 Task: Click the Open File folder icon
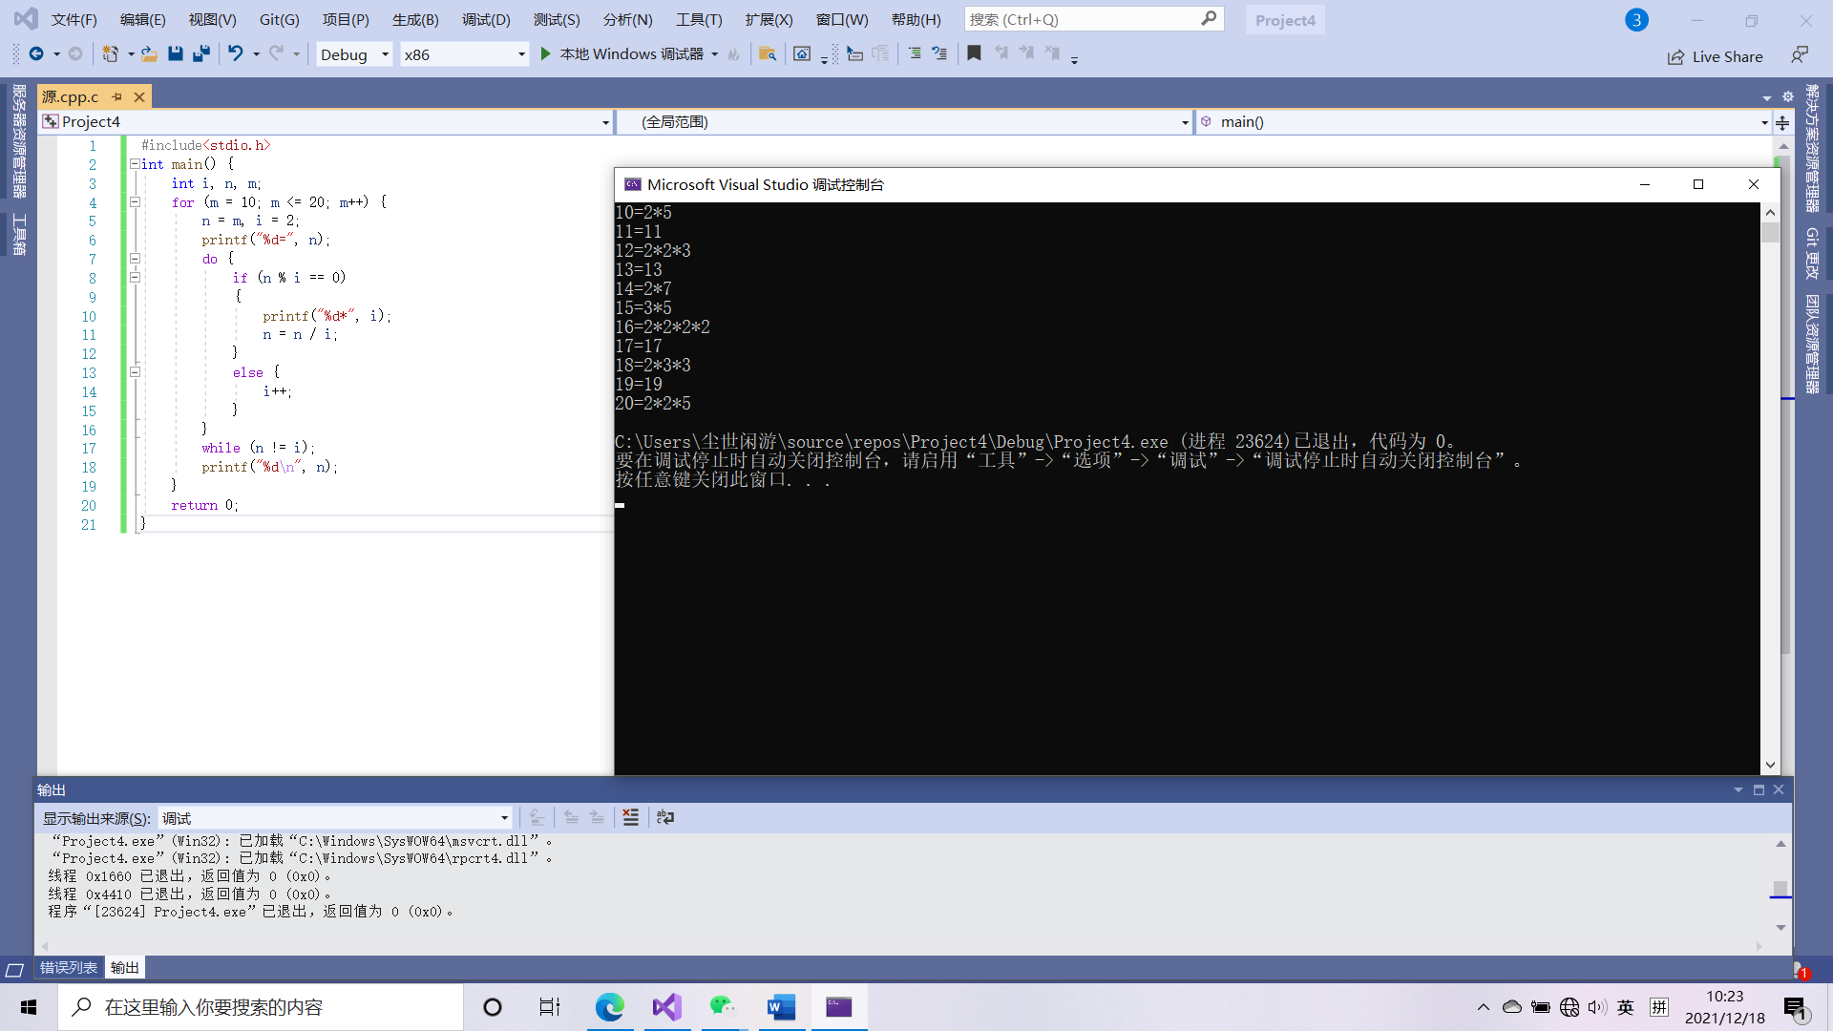tap(149, 54)
